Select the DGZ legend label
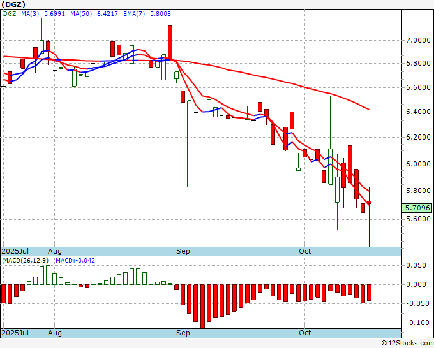The width and height of the screenshot is (434, 348). tap(10, 14)
